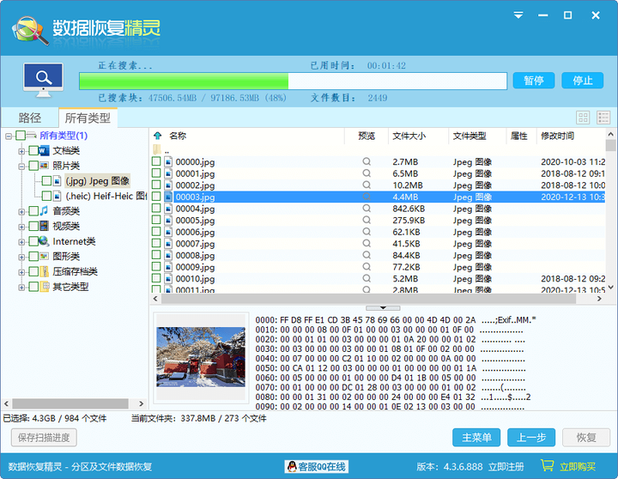Tick the checkbox for 00004.jpg
Image resolution: width=618 pixels, height=479 pixels.
(156, 208)
